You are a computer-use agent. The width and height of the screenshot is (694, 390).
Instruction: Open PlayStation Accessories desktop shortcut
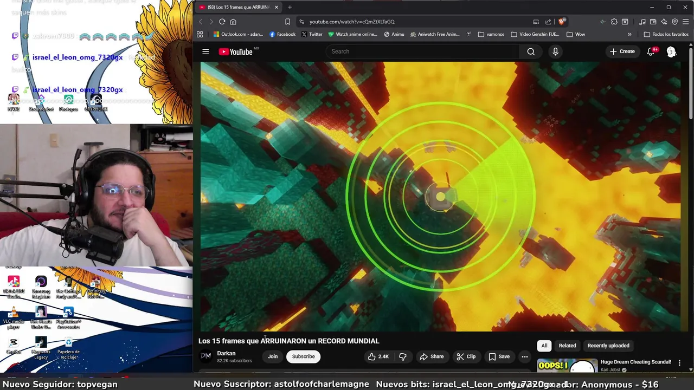pyautogui.click(x=68, y=318)
